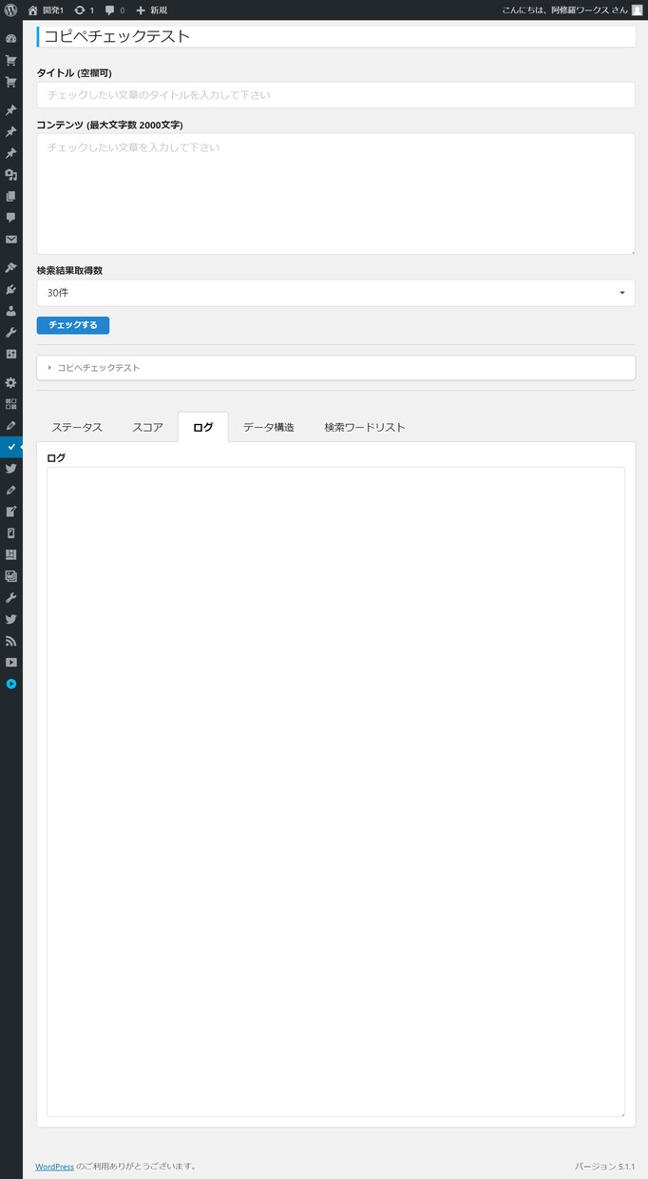Open the cart icon directly below the Dashboard icon
Screen dimensions: 648x1179
(11, 60)
